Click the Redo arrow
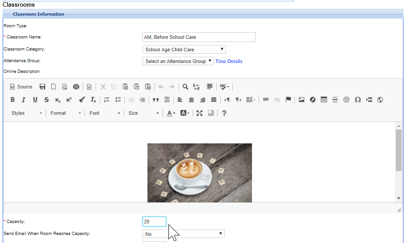Screen dimensions: 407x243 point(172,87)
